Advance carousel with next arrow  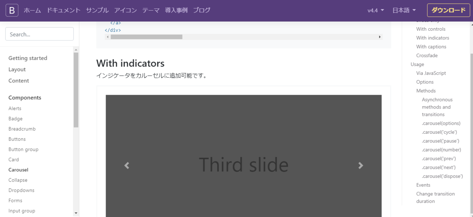pyautogui.click(x=361, y=166)
